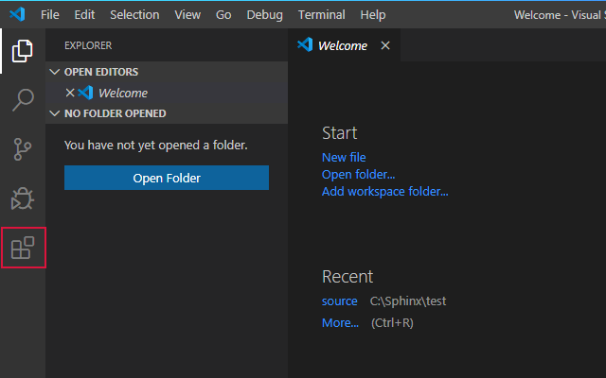
Task: Click 'You have not yet opened a folder.' text
Action: [x=155, y=145]
